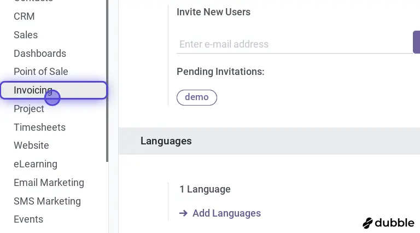This screenshot has width=420, height=233.
Task: Open the pending demo invitation tag
Action: click(197, 97)
